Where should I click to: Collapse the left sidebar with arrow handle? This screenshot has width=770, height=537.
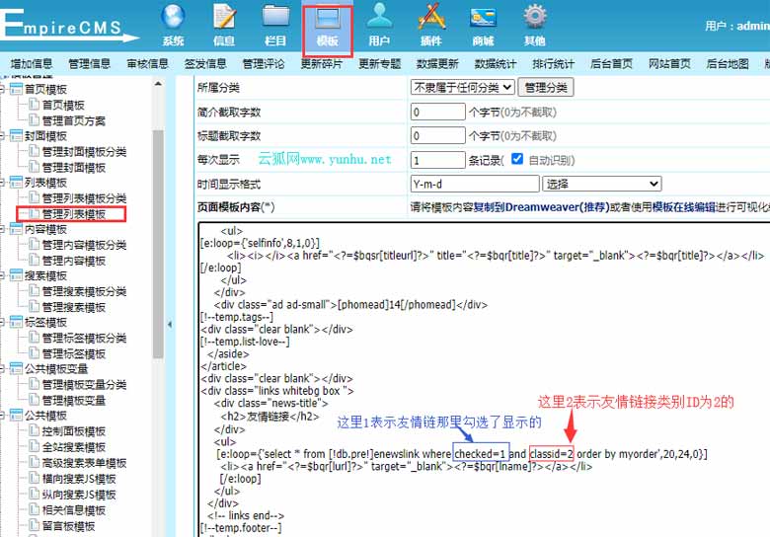click(x=170, y=324)
